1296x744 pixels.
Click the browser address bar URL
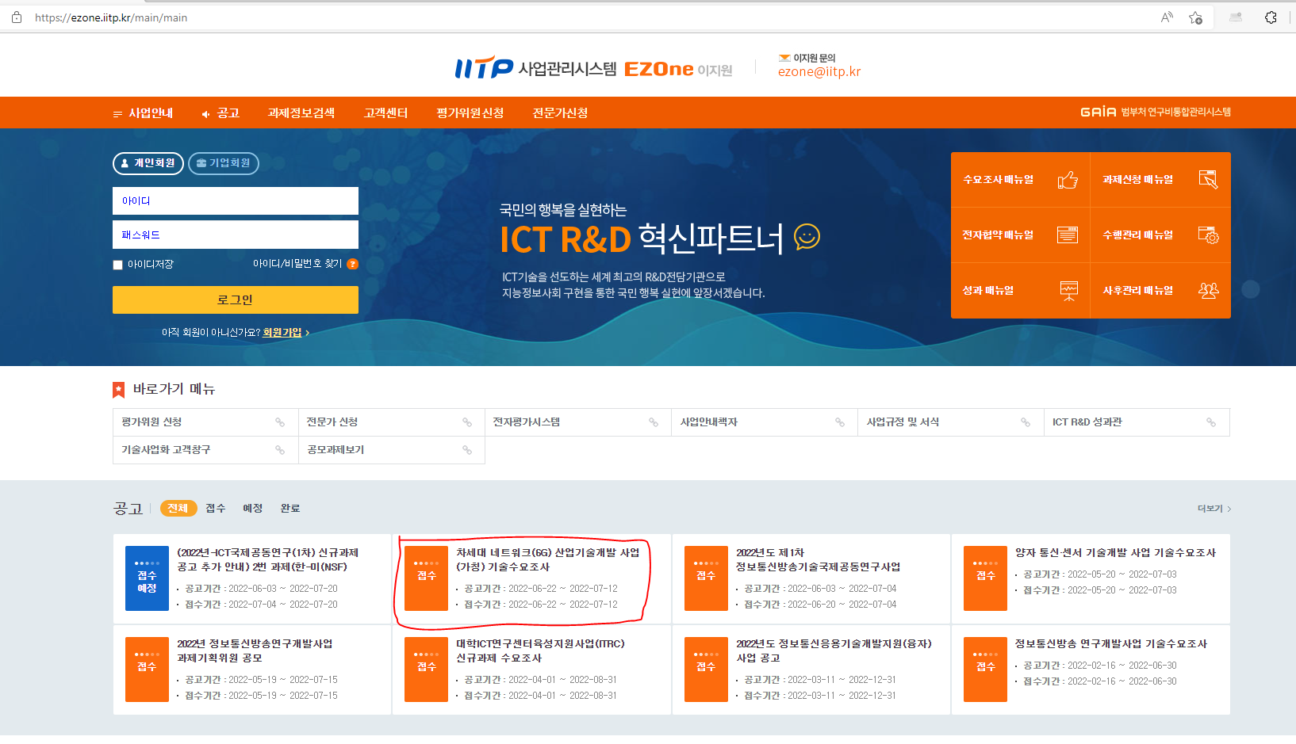click(111, 17)
